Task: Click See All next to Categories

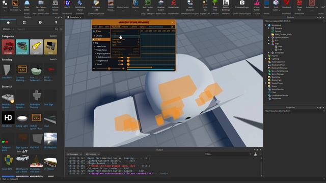Action: point(53,36)
